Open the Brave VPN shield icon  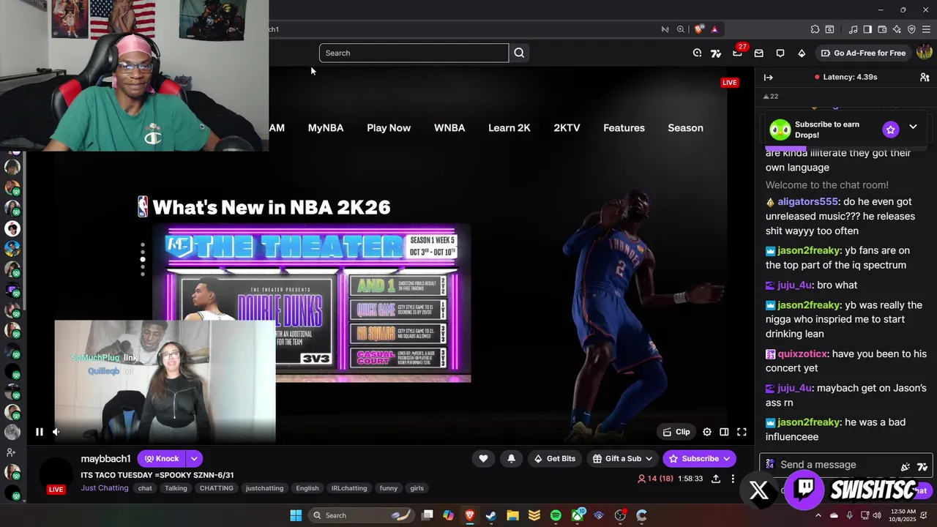point(911,29)
